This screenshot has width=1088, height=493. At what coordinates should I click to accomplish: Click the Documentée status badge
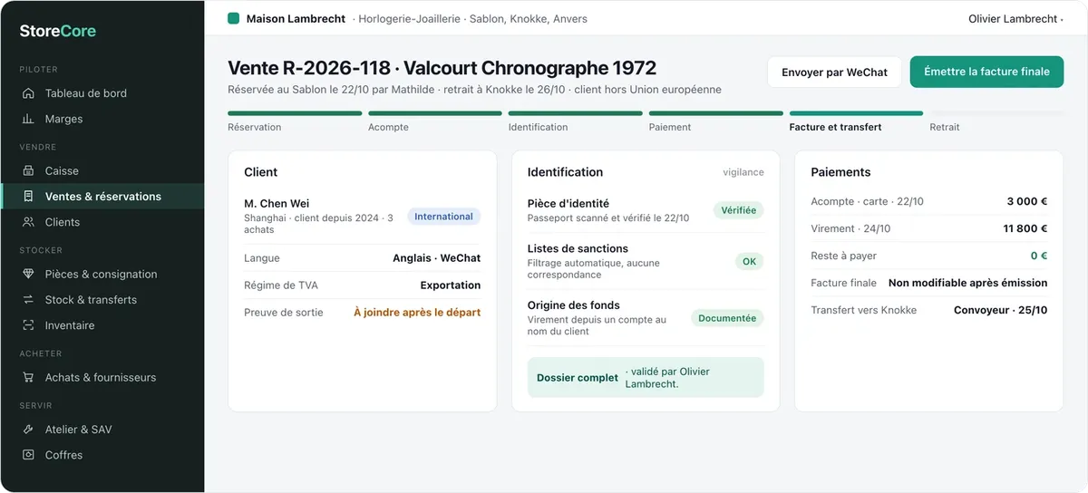727,318
